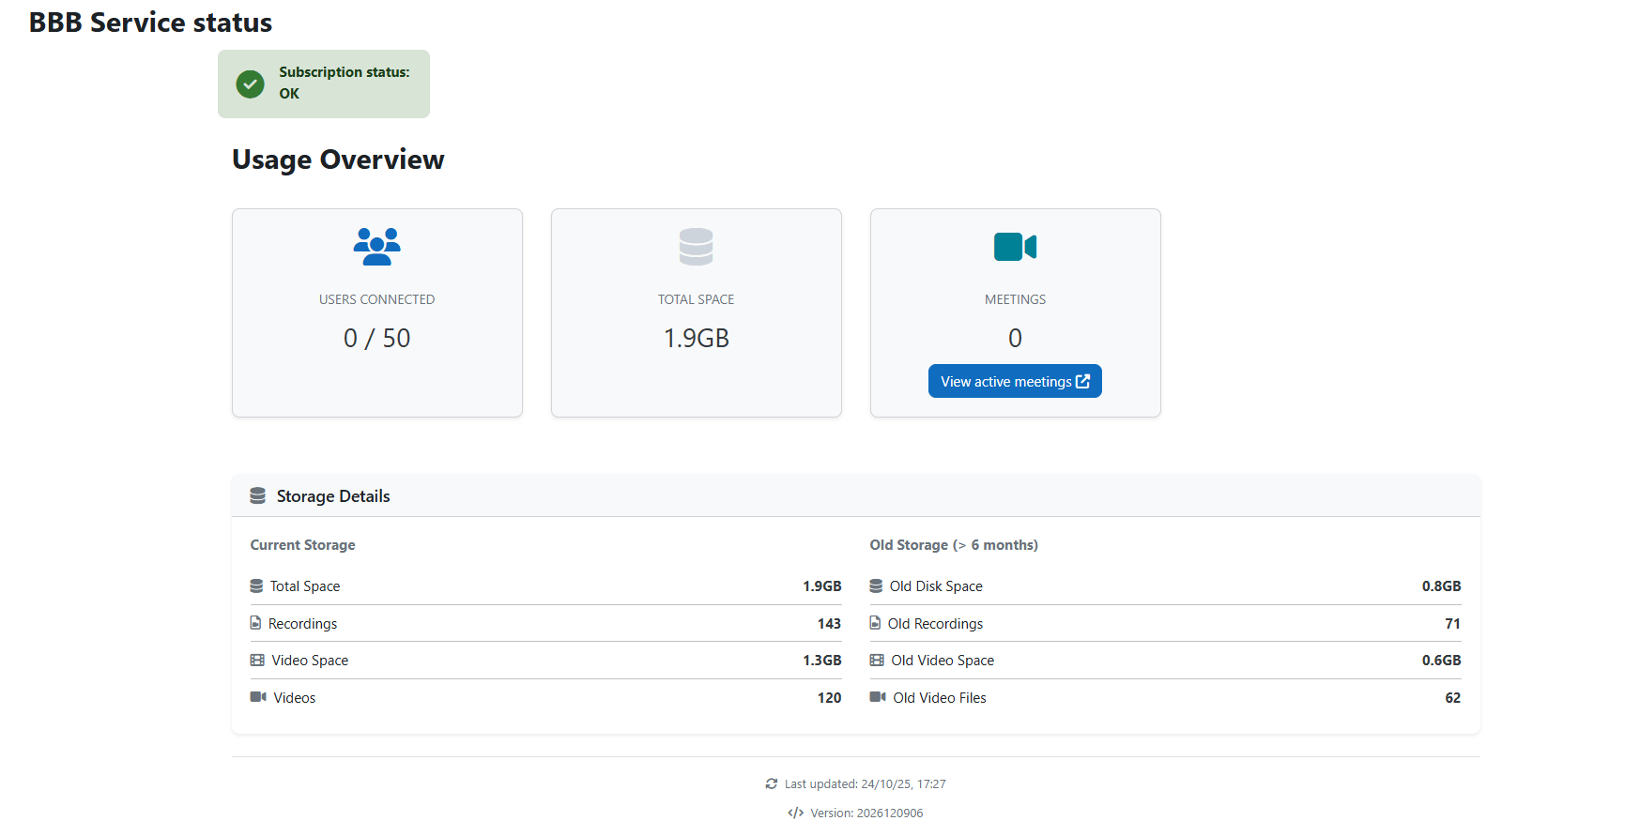Click the Old Disk Space label
1640x821 pixels.
936,586
